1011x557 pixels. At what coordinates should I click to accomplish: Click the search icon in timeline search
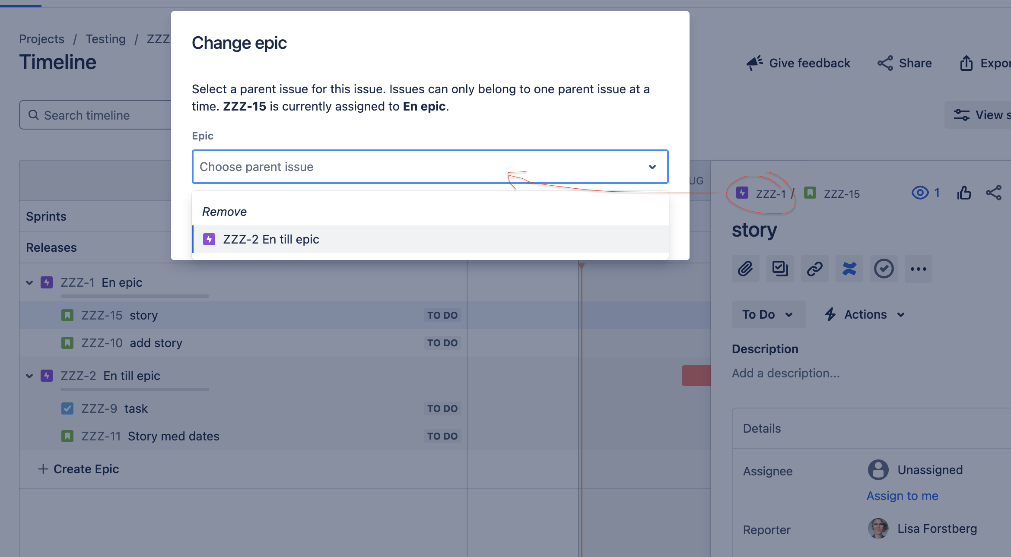click(34, 114)
